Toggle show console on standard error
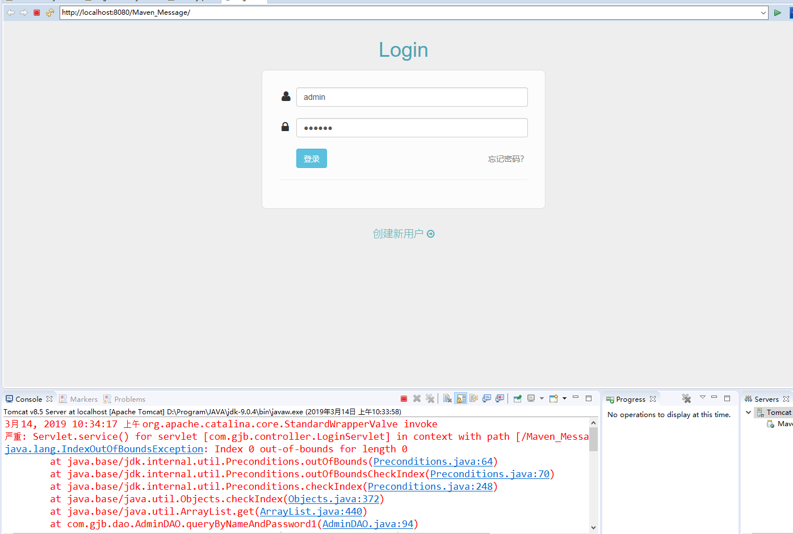 [500, 398]
